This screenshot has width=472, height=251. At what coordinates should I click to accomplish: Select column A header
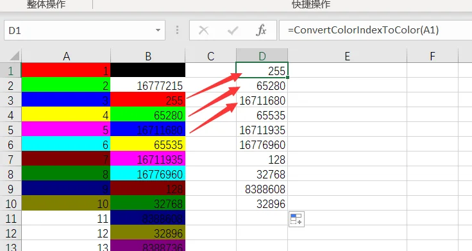point(66,56)
